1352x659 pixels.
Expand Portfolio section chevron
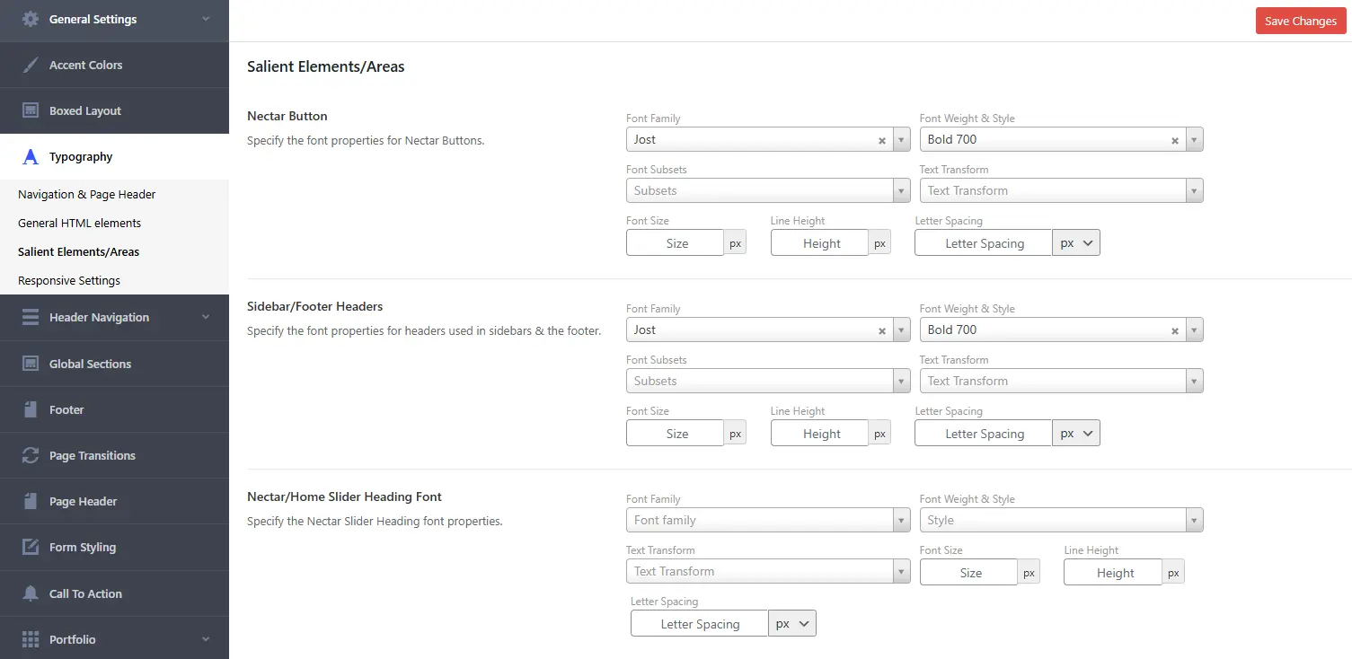206,639
